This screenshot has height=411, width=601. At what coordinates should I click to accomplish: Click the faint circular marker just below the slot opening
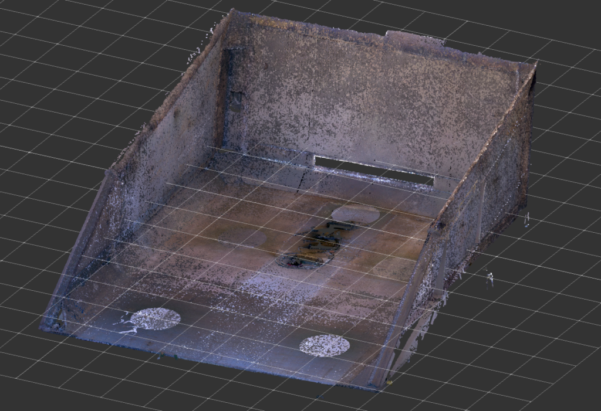356,215
